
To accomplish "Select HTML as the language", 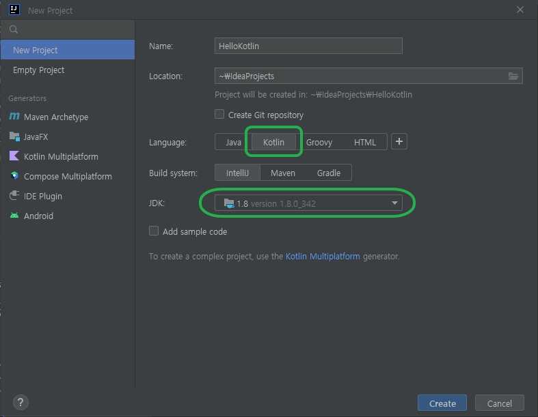I will [365, 142].
